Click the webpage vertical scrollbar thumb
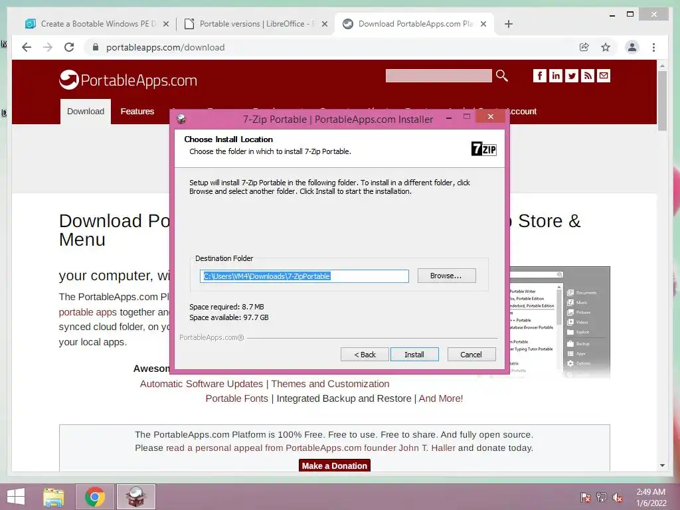Viewport: 680px width, 510px height. [x=662, y=101]
